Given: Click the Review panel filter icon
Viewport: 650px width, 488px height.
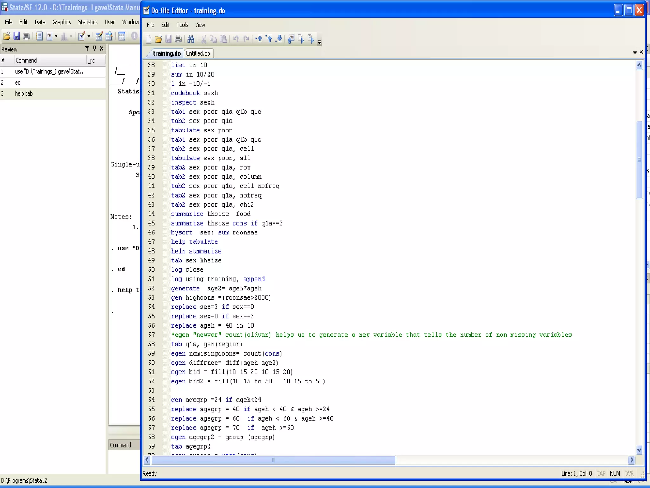Looking at the screenshot, I should pos(87,48).
